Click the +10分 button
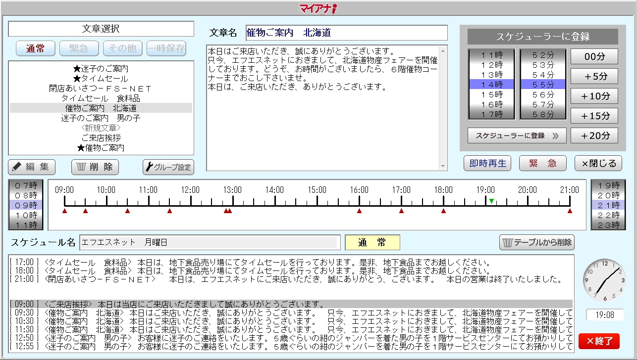This screenshot has height=360, width=637. point(594,96)
